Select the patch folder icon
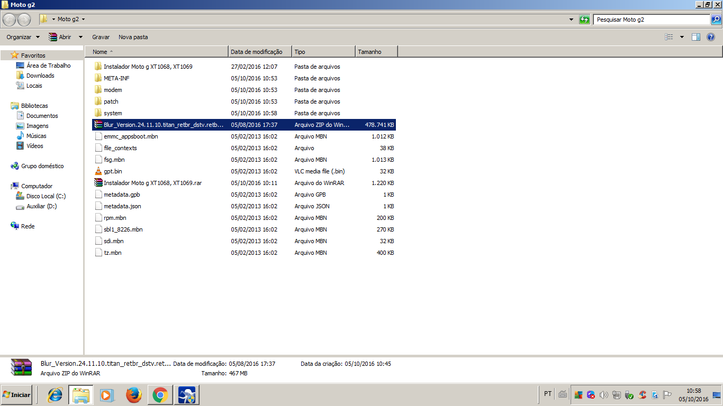This screenshot has height=406, width=723. pyautogui.click(x=98, y=101)
